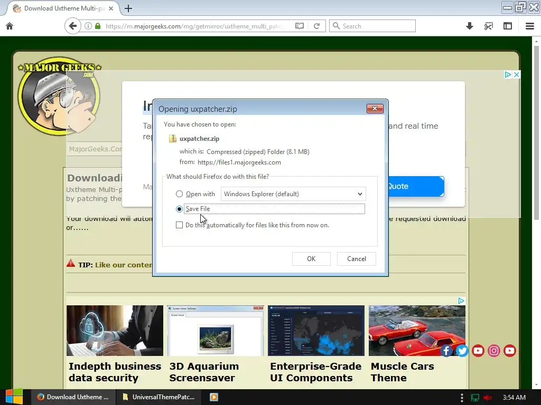The height and width of the screenshot is (405, 541).
Task: Click the uxpatcher.zip file name
Action: (x=199, y=139)
